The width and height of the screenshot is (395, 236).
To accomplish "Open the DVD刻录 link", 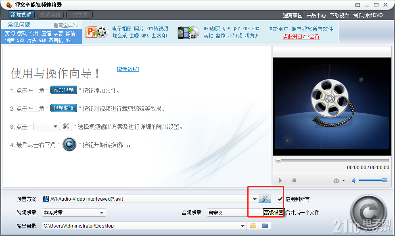I will point(212,29).
